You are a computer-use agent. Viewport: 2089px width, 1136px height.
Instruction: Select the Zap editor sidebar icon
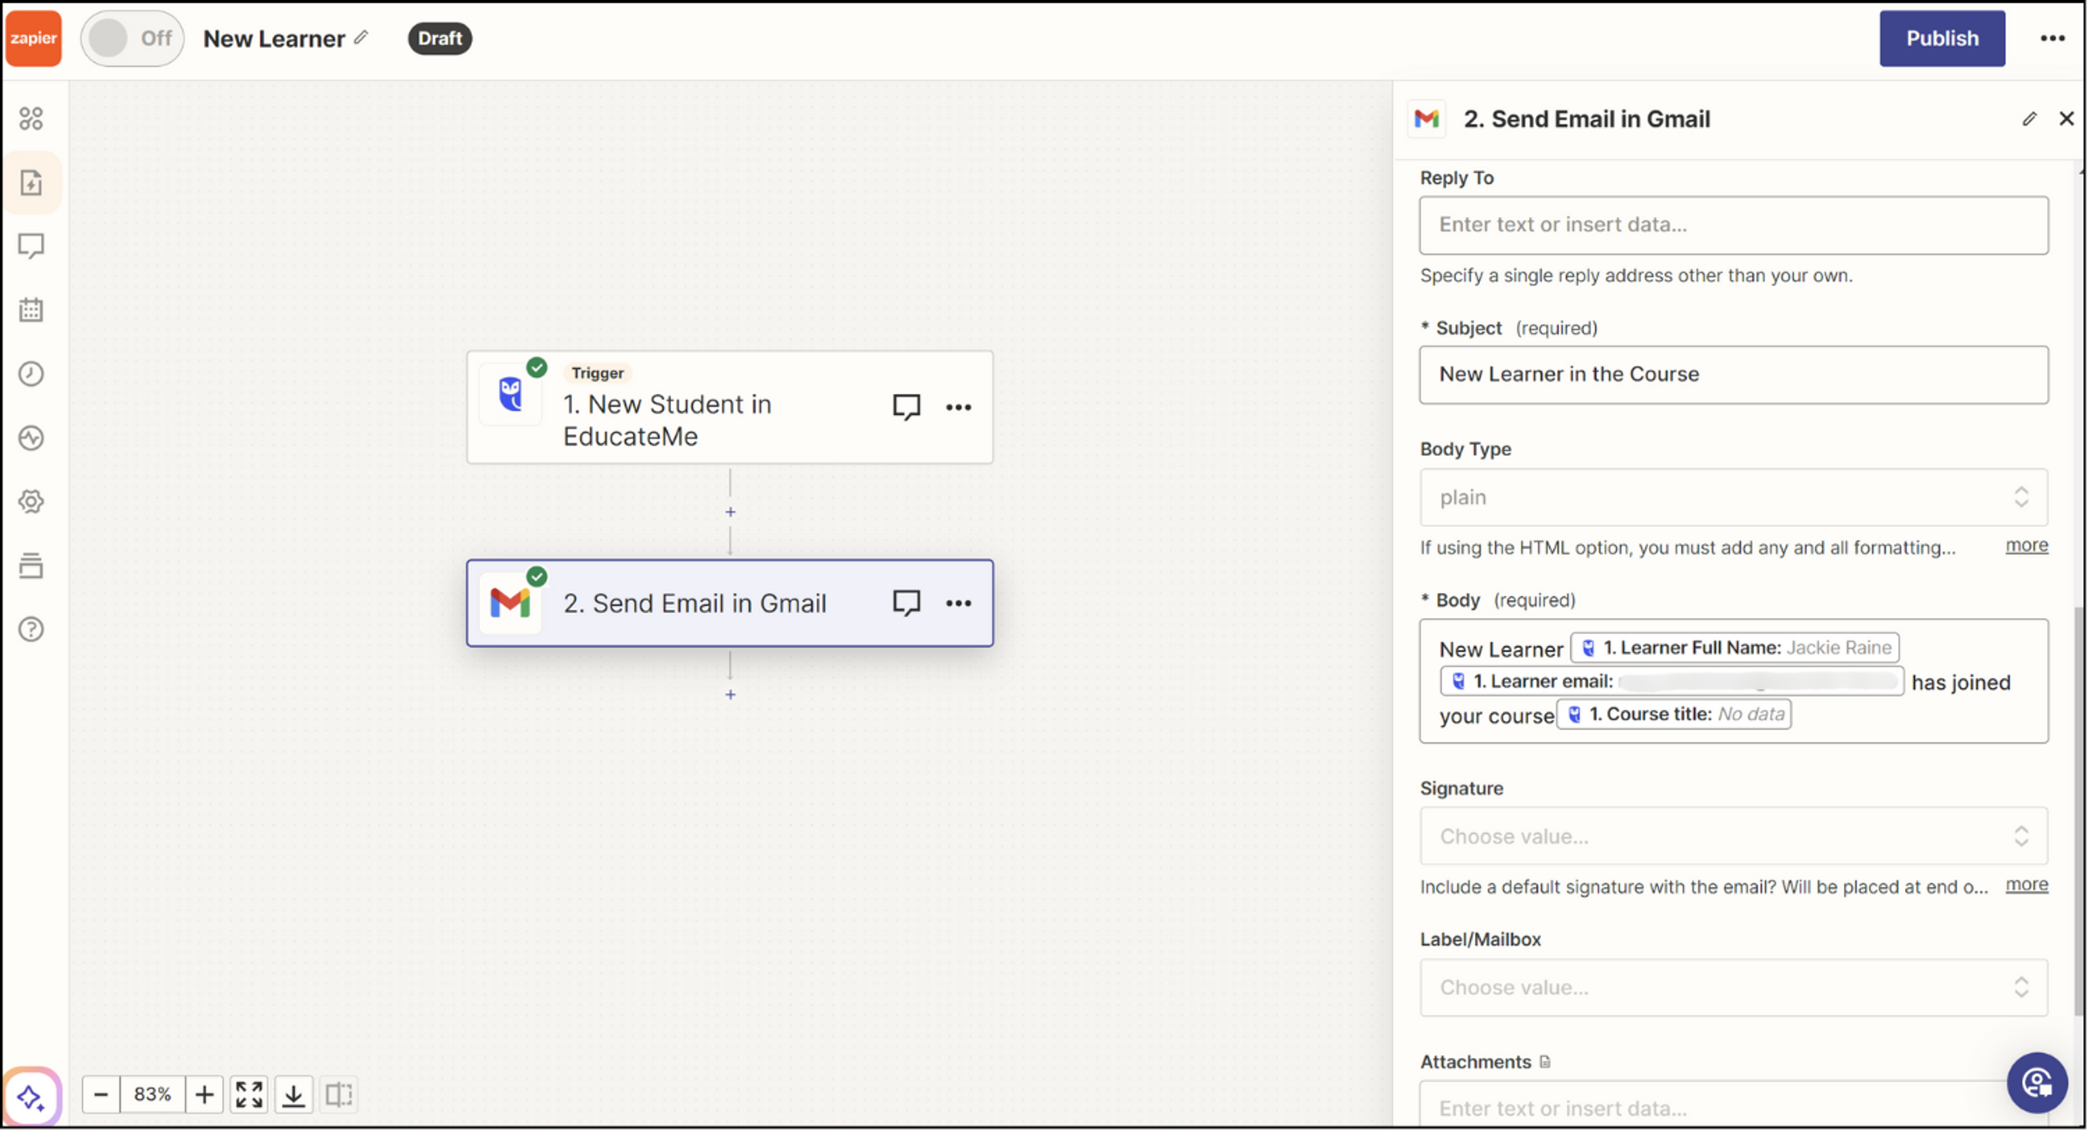[x=31, y=182]
